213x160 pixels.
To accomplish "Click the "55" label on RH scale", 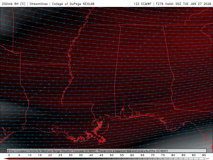I will coord(122,155).
